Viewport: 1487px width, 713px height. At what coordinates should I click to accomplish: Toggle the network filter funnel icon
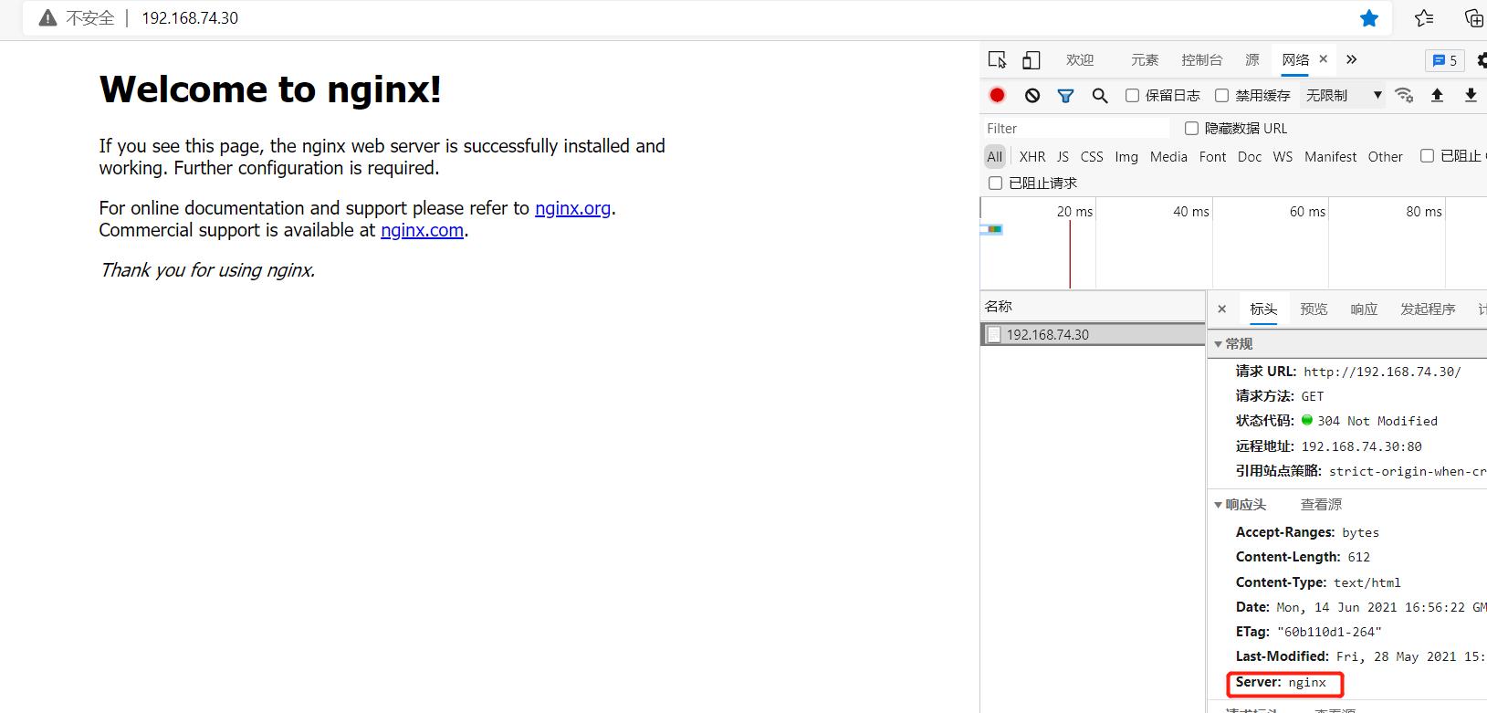(1065, 95)
